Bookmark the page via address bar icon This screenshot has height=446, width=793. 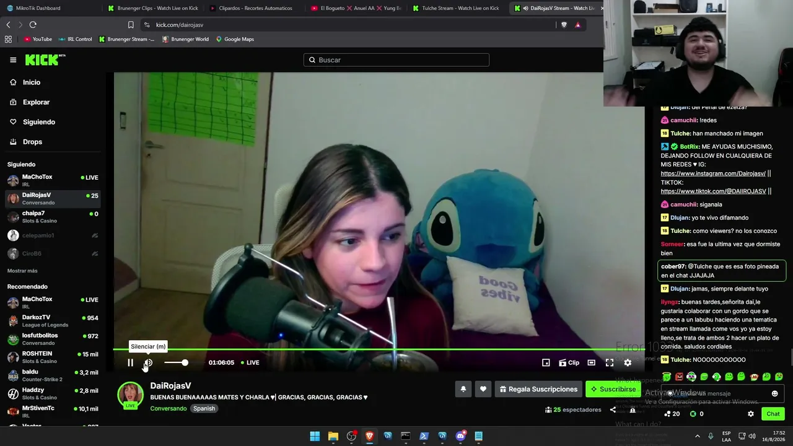(131, 25)
